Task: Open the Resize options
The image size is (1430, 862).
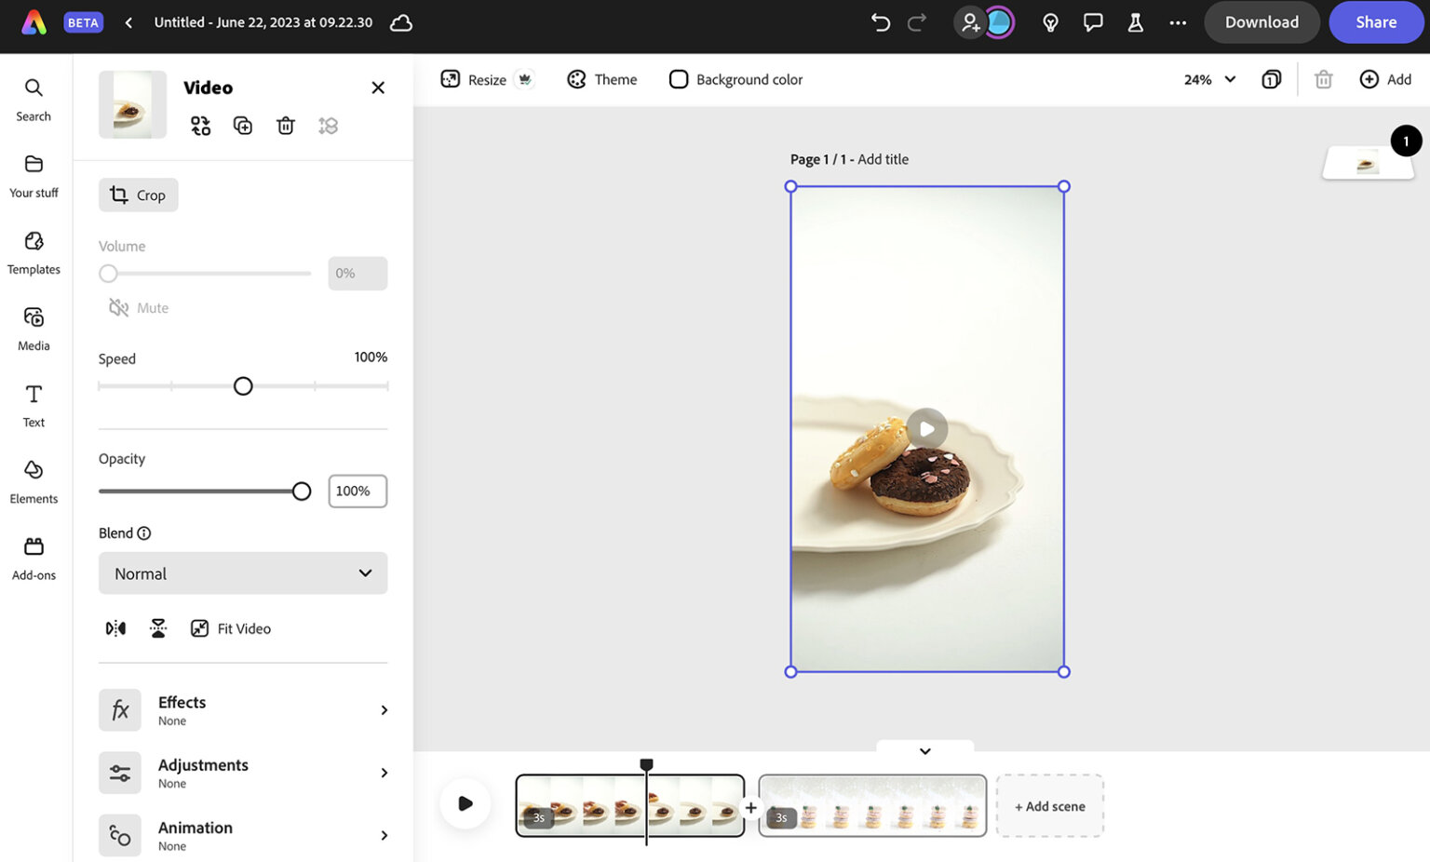Action: point(476,79)
